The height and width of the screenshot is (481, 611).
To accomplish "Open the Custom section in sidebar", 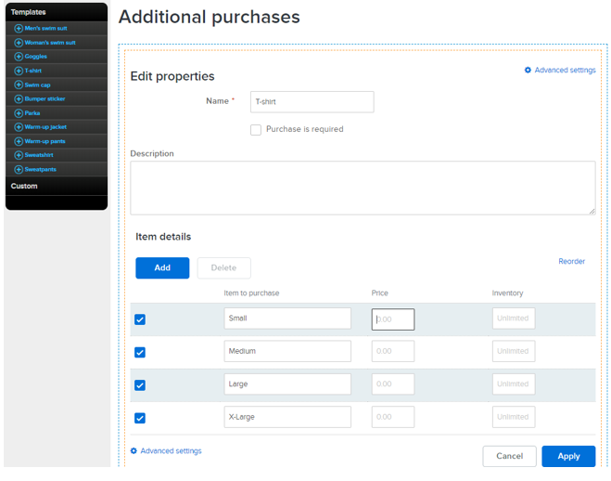I will [57, 186].
